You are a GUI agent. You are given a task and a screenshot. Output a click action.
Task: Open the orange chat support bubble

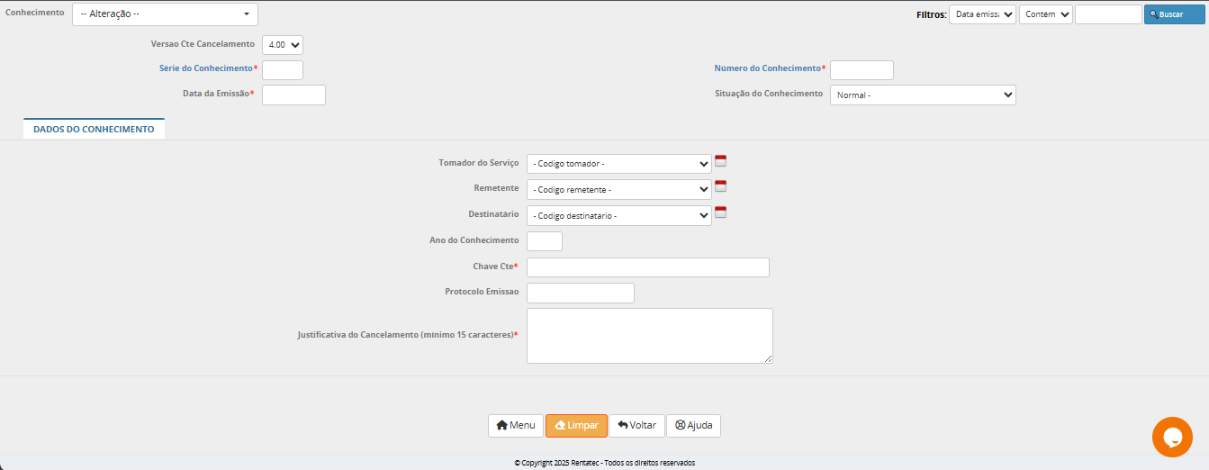(x=1172, y=437)
